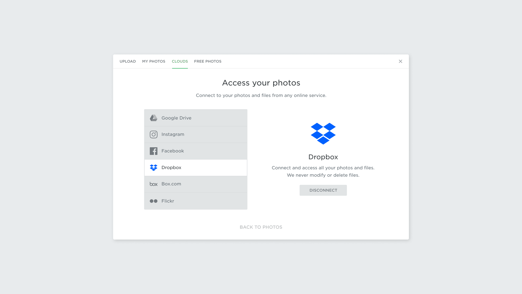Open the My Photos tab
Screen dimensions: 522x294
click(x=154, y=62)
